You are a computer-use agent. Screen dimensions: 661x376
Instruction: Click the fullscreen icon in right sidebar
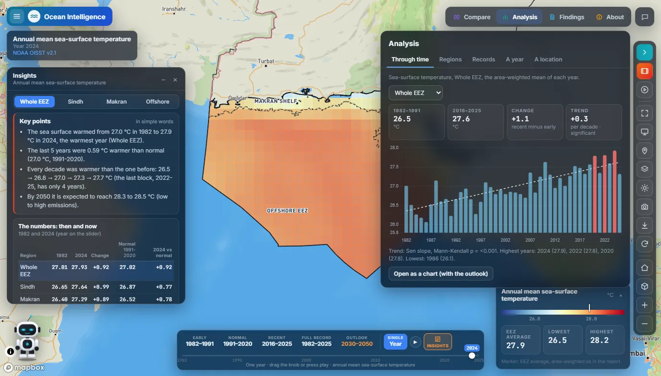point(645,113)
